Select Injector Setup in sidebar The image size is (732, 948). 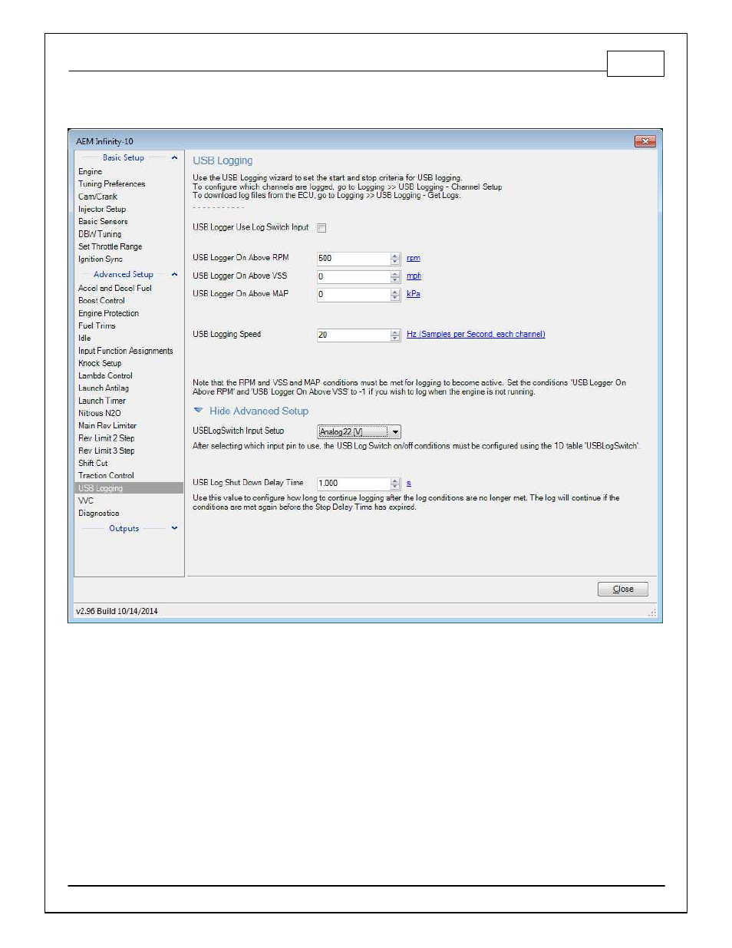[102, 210]
